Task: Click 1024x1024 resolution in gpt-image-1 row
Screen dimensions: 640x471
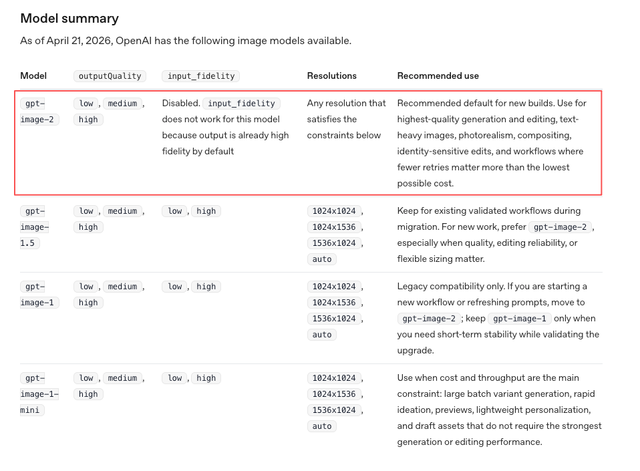Action: pyautogui.click(x=334, y=287)
